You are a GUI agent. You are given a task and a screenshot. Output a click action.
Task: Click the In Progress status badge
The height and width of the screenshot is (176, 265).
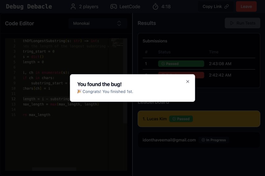(214, 140)
